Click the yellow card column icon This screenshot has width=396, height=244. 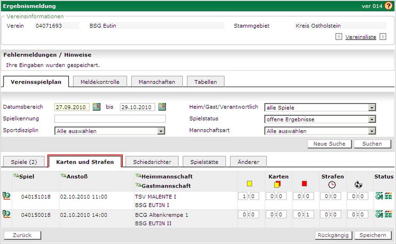coord(249,184)
